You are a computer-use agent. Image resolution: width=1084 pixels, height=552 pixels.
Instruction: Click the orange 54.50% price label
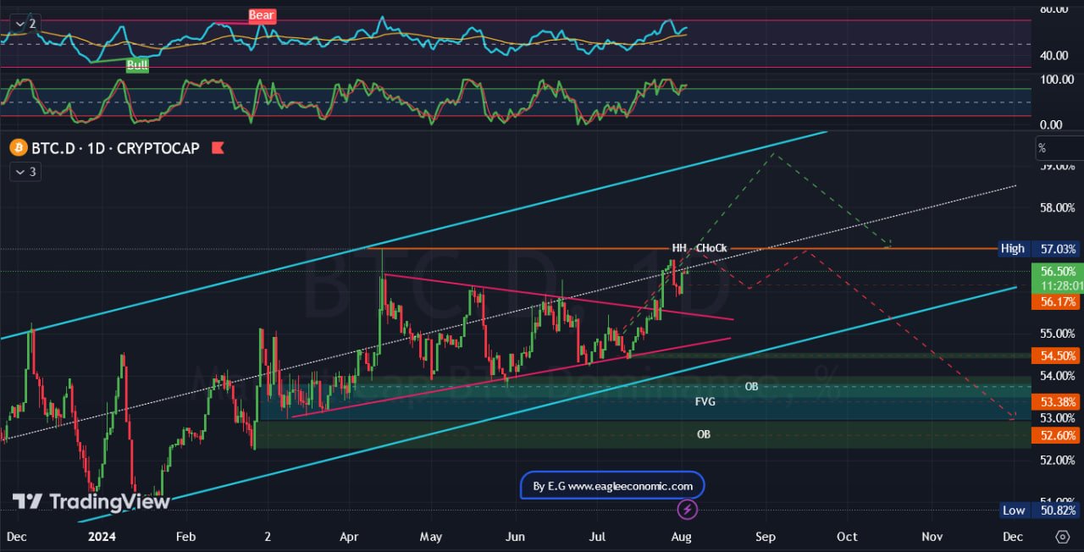[1057, 356]
